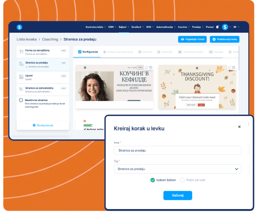Click the plus icon beside Dodaj korak
This screenshot has width=256, height=212.
coord(34,125)
